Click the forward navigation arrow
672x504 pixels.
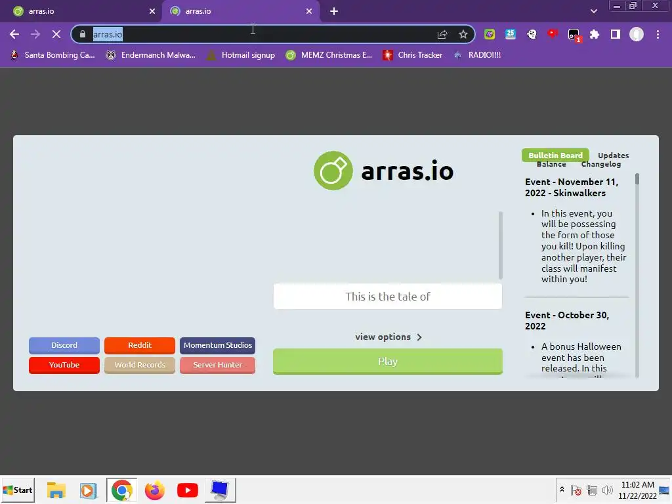[x=35, y=34]
